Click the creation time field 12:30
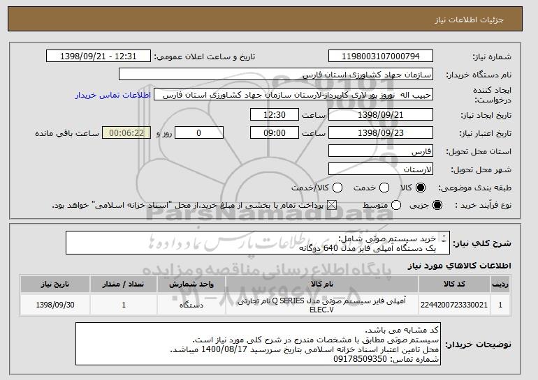This screenshot has width=538, height=380. 275,114
